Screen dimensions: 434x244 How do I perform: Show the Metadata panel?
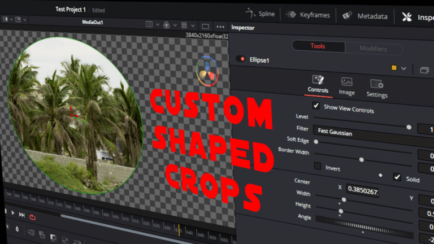click(x=365, y=16)
